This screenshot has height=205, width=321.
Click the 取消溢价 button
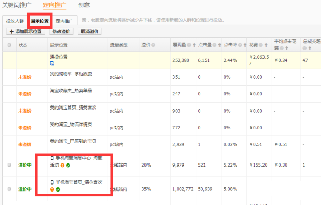[90, 31]
